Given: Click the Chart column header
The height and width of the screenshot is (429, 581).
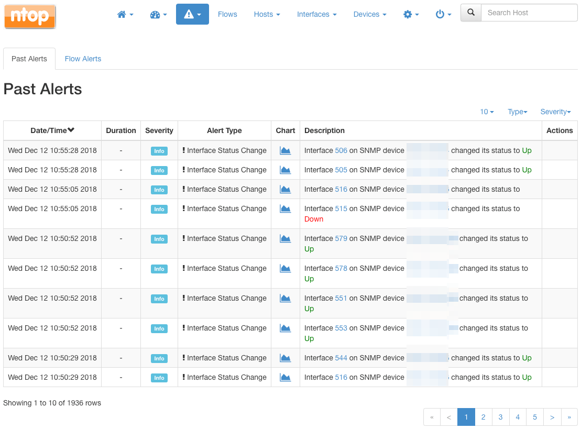Looking at the screenshot, I should 286,130.
